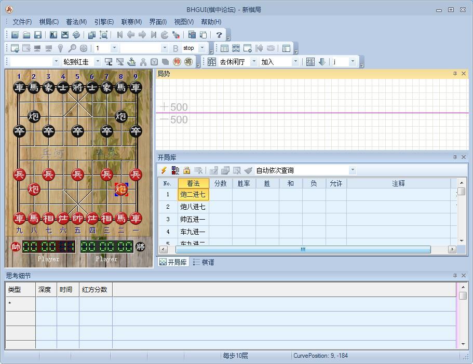
Task: Open the empty dropdown left of 轮到红走
Action: pos(56,62)
